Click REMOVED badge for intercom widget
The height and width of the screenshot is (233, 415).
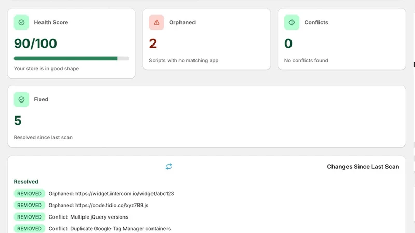point(30,193)
